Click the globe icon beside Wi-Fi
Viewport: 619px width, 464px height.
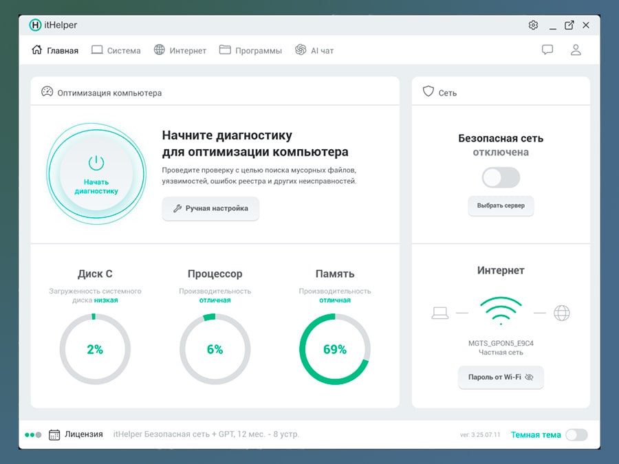562,313
